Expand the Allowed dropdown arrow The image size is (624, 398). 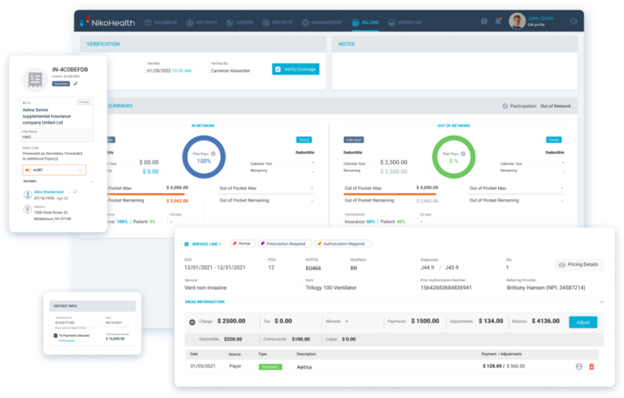[x=348, y=321]
